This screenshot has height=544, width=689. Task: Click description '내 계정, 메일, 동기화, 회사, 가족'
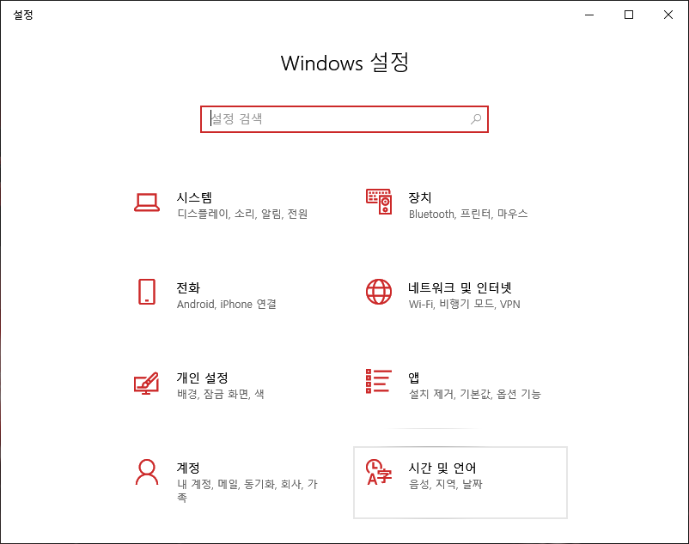point(247,491)
